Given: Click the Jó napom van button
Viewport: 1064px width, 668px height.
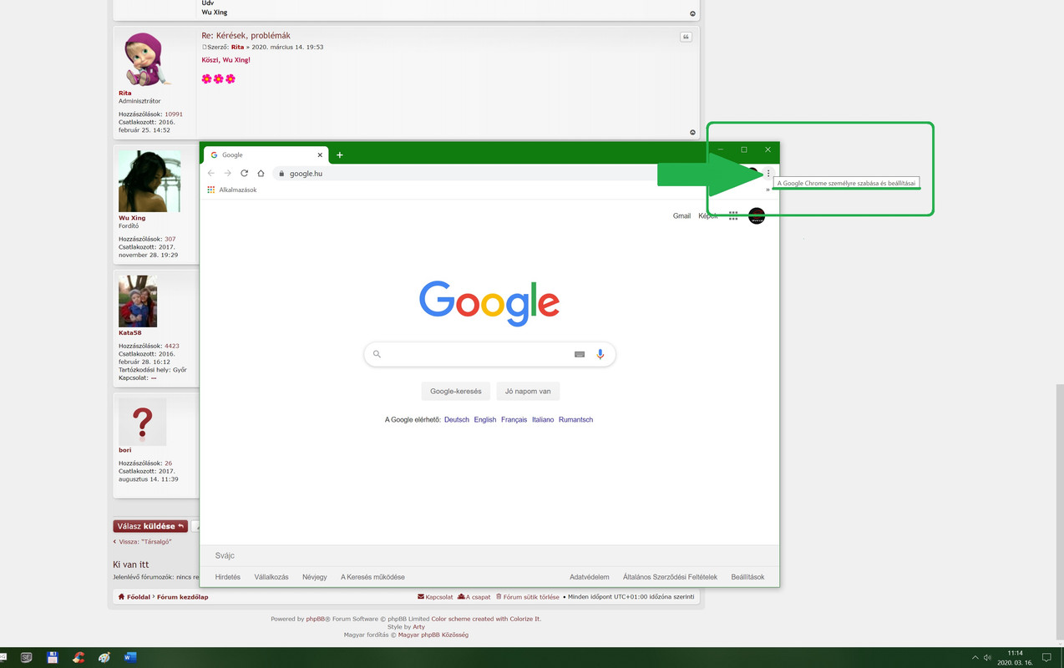Looking at the screenshot, I should (528, 391).
